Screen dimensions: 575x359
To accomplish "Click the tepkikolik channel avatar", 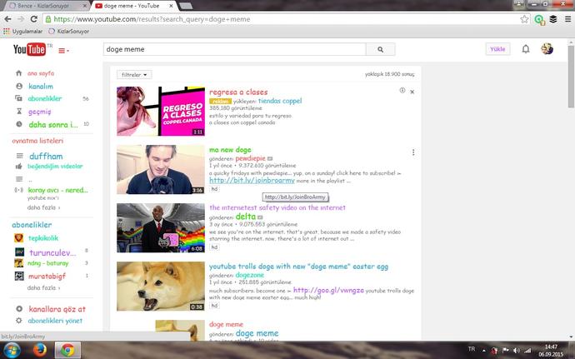I will pos(19,238).
